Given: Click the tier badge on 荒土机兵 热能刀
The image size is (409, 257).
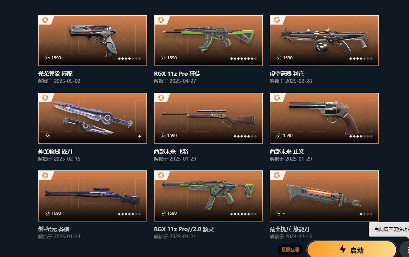Looking at the screenshot, I should tap(277, 176).
